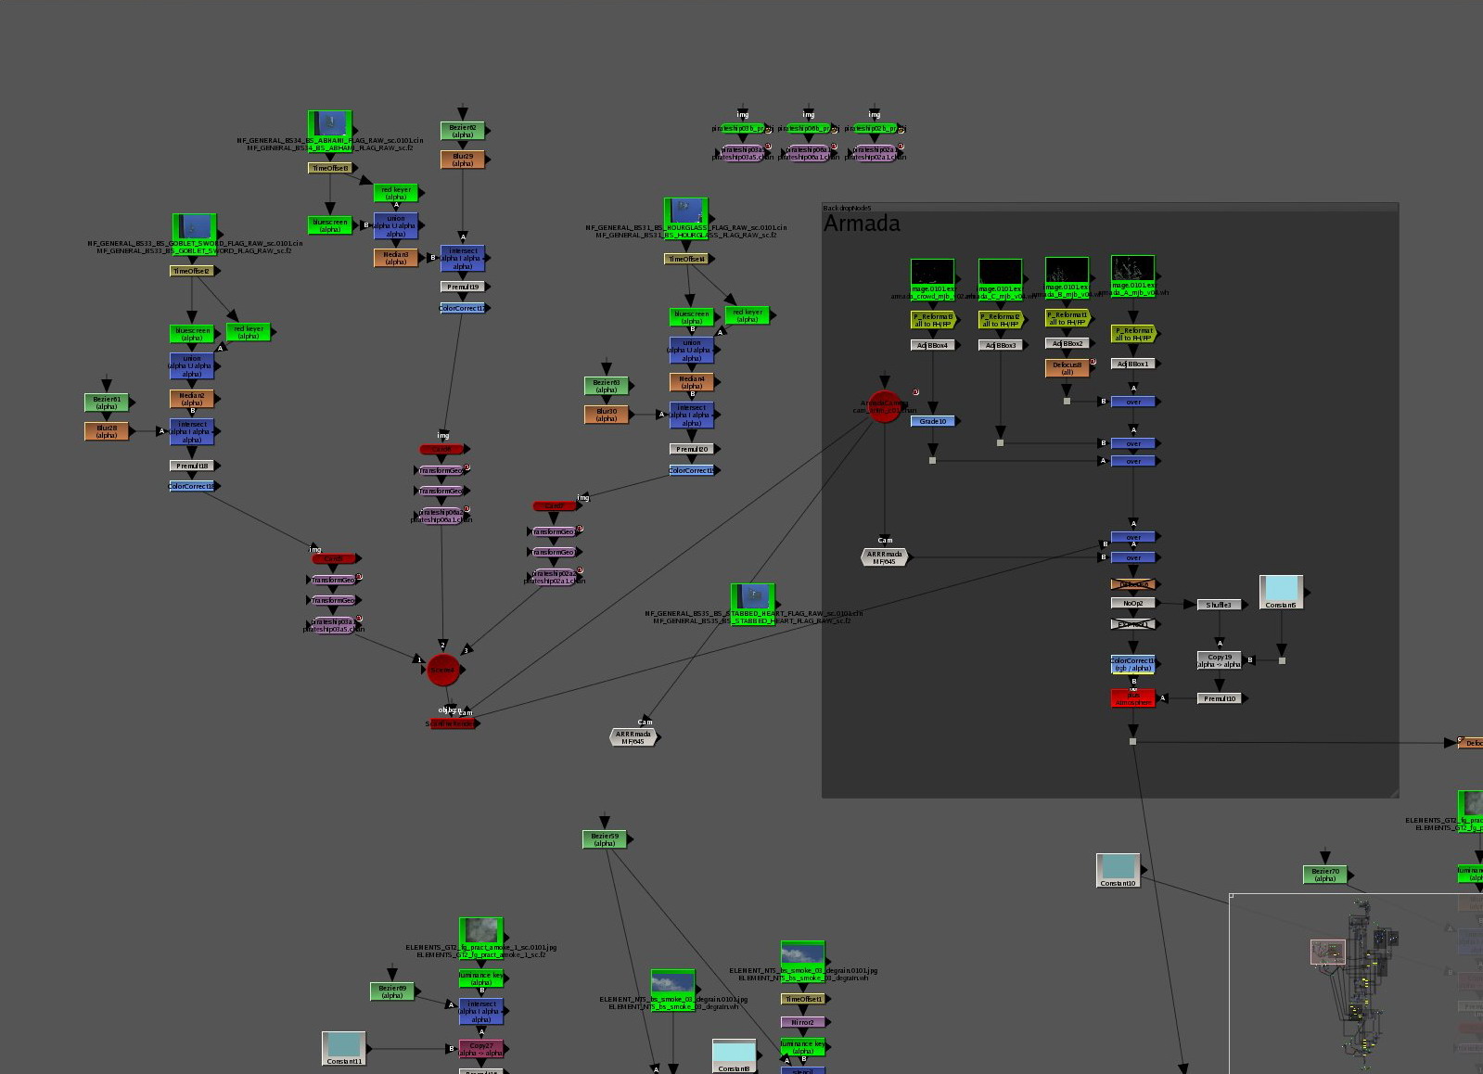Select the armada_crowd read node thumbnail
This screenshot has width=1483, height=1074.
(x=932, y=273)
